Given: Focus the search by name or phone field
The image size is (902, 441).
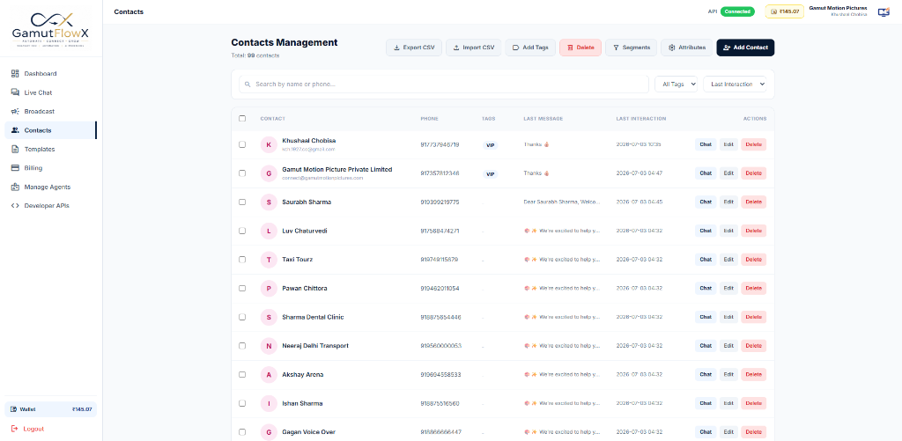Looking at the screenshot, I should pyautogui.click(x=444, y=85).
